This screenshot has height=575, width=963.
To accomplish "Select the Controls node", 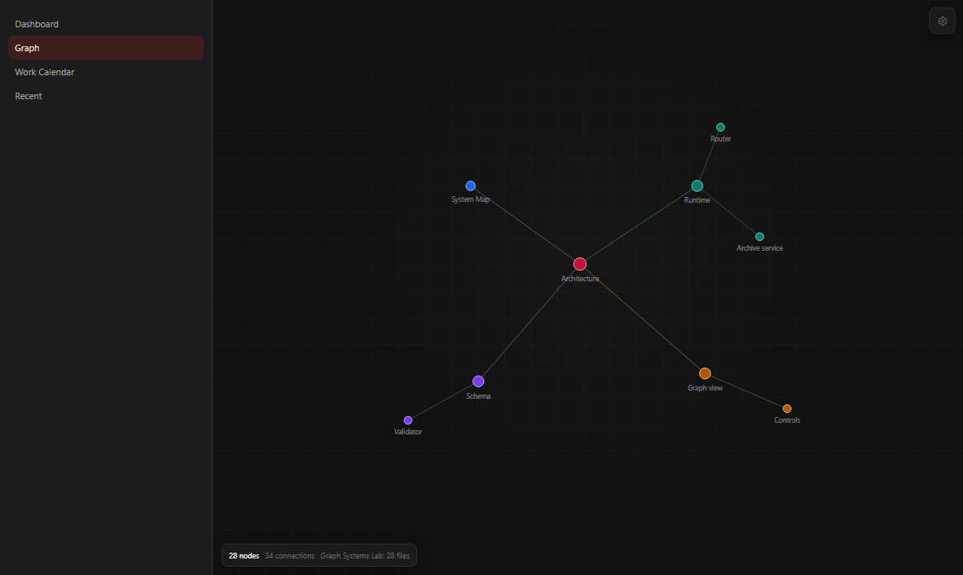I will [787, 409].
